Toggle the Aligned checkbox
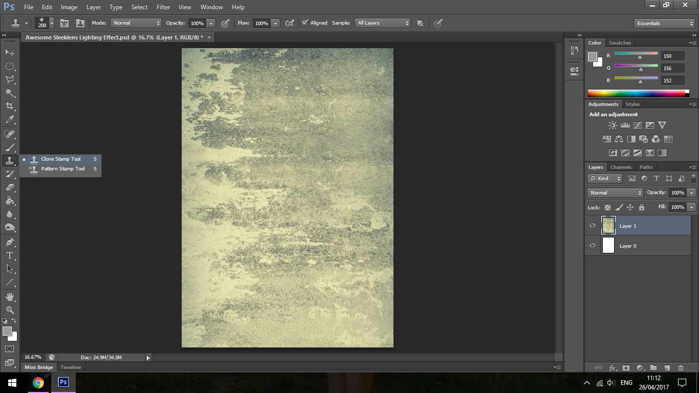The width and height of the screenshot is (699, 393). pyautogui.click(x=305, y=23)
